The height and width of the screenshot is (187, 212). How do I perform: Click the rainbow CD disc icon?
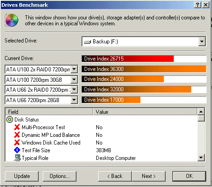(x=12, y=20)
